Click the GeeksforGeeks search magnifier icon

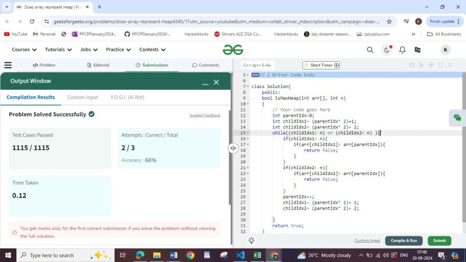click(x=370, y=50)
